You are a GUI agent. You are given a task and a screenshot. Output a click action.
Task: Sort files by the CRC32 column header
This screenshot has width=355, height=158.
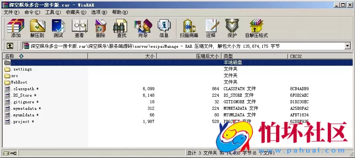click(296, 56)
